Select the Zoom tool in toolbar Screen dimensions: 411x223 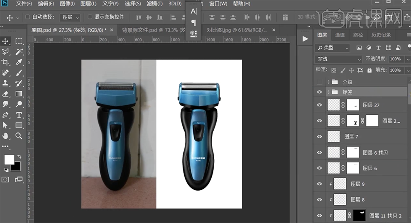pyautogui.click(x=19, y=136)
